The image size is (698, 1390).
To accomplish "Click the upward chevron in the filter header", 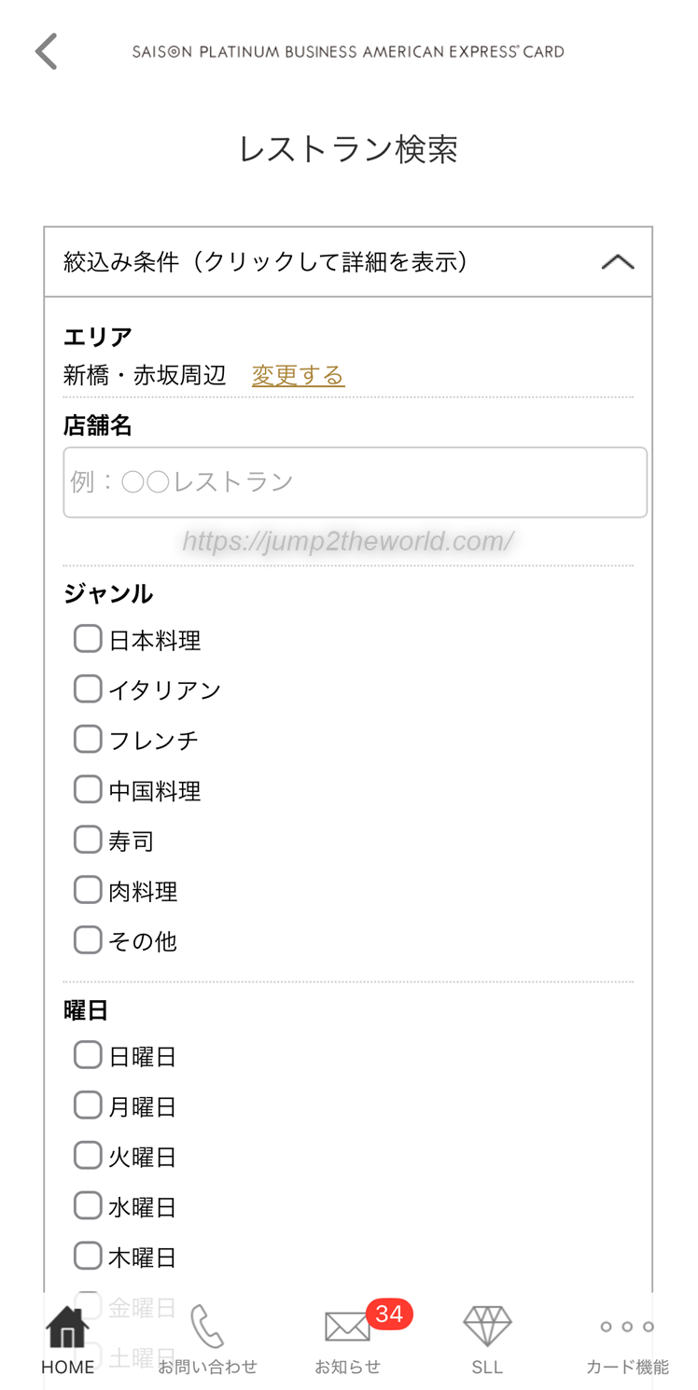I will point(617,262).
